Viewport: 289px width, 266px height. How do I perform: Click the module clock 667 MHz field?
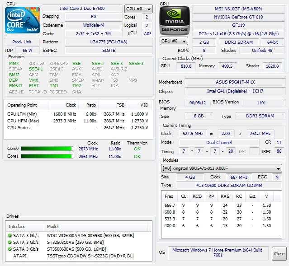pyautogui.click(x=239, y=177)
